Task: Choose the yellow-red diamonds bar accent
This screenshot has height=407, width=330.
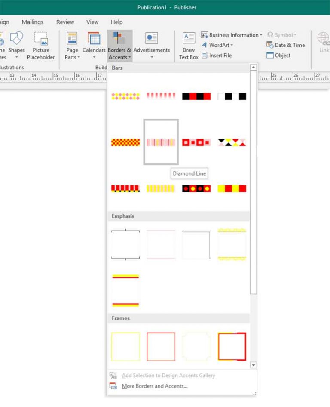Action: (125, 96)
